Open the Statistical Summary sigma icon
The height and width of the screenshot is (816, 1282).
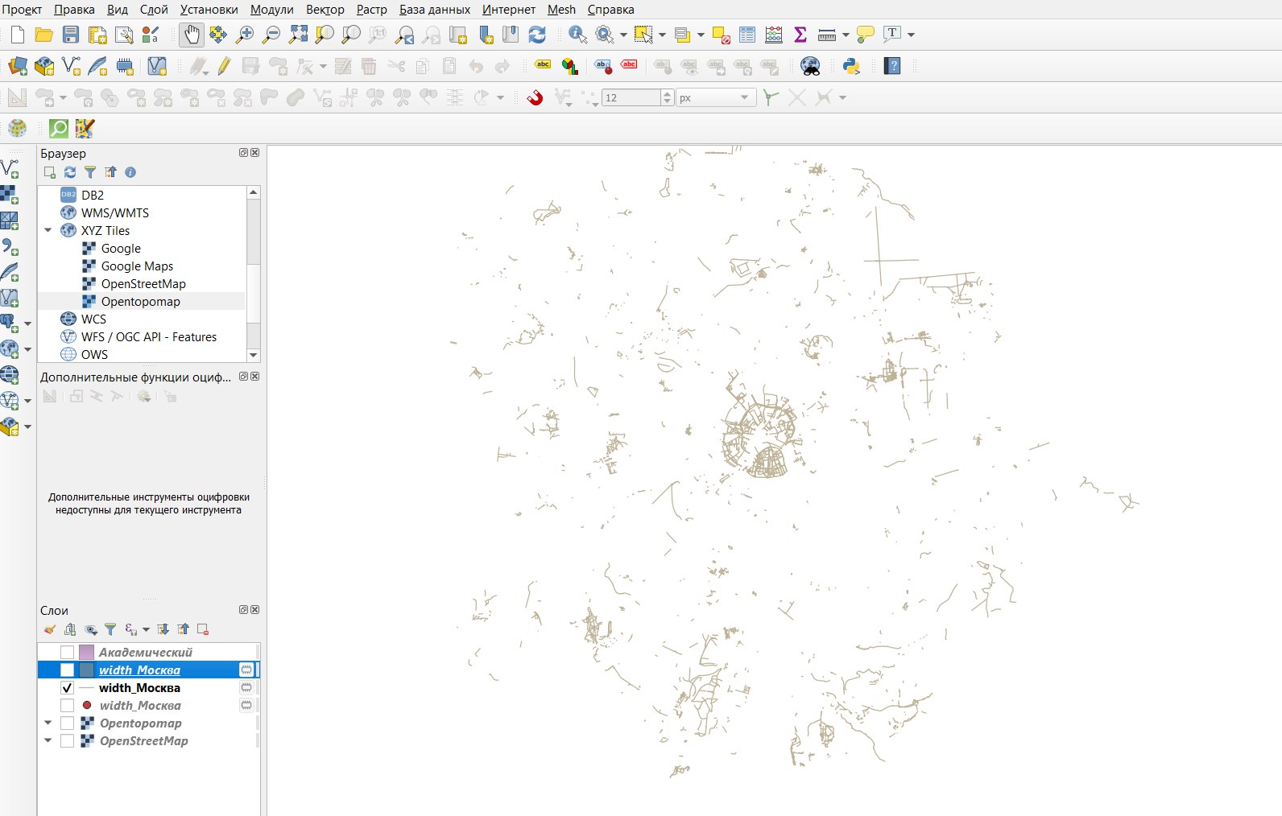800,35
